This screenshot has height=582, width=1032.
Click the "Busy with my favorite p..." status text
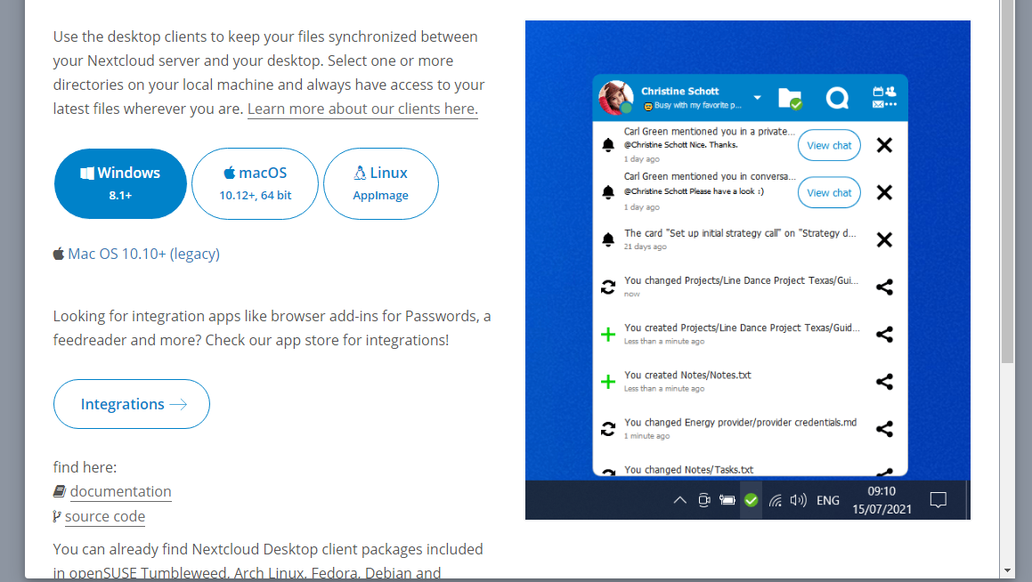[698, 105]
